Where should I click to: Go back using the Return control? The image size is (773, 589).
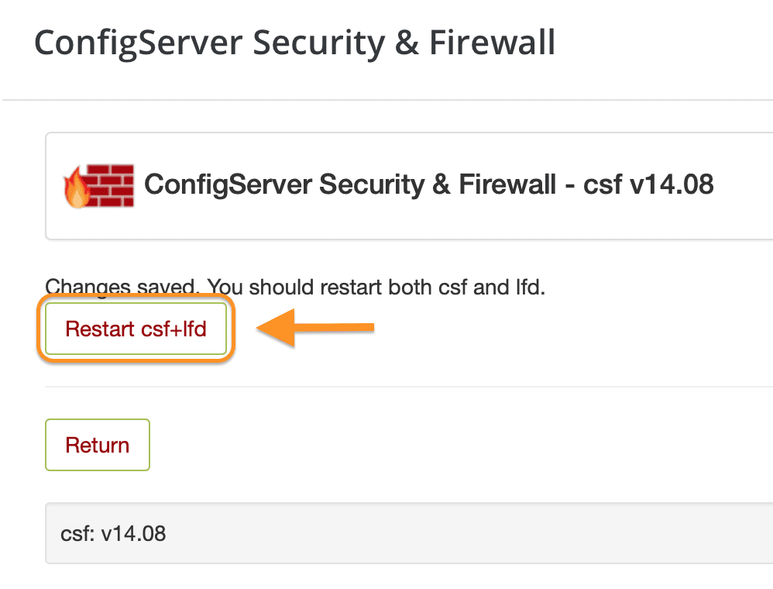pos(97,445)
